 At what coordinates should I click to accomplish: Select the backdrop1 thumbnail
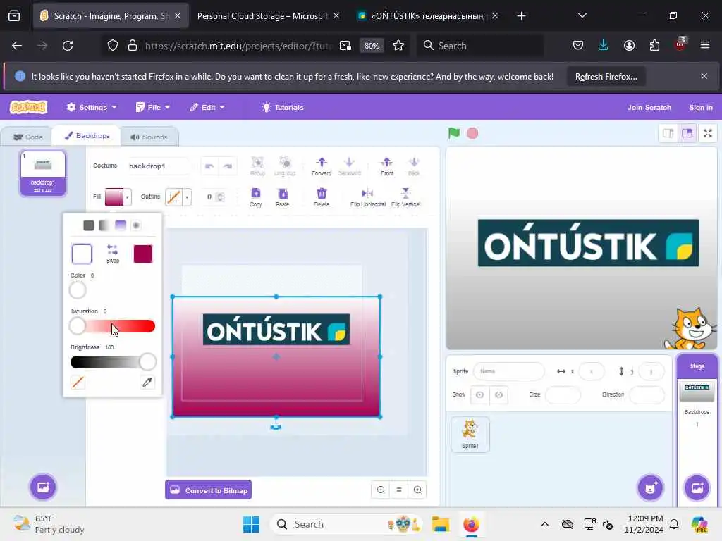pyautogui.click(x=43, y=173)
